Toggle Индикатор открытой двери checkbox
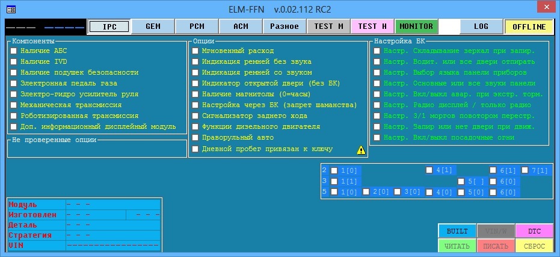The image size is (560, 257). [195, 83]
